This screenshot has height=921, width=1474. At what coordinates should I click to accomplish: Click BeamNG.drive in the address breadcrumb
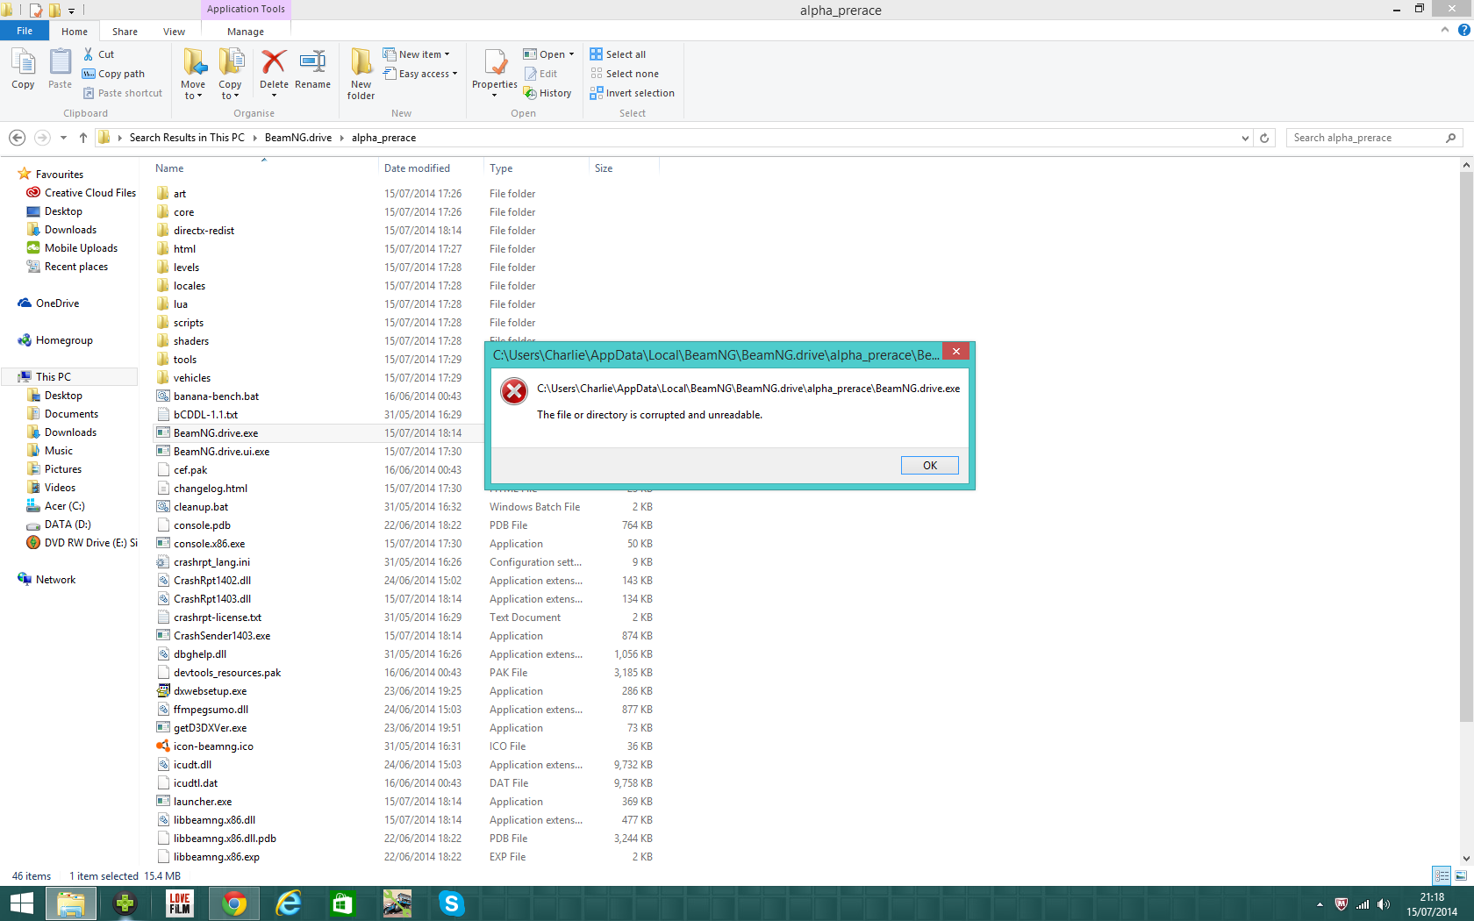298,138
